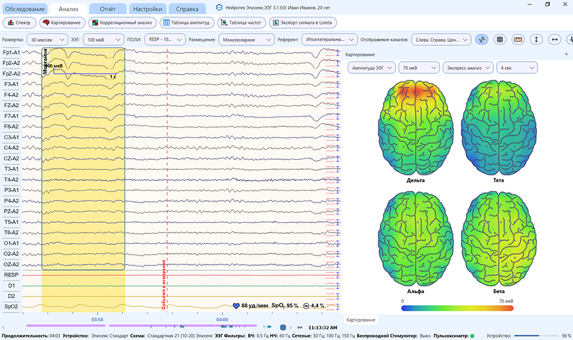Expand the Развертка 30 мм/сек dropdown

click(47, 39)
